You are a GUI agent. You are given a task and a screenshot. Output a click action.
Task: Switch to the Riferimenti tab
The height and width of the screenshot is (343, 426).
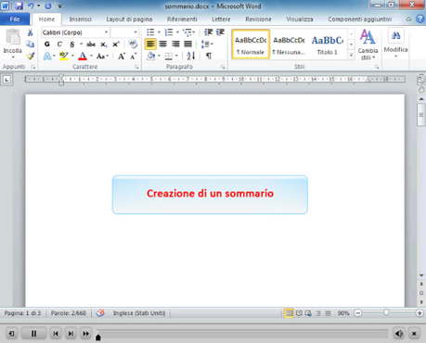click(x=182, y=19)
